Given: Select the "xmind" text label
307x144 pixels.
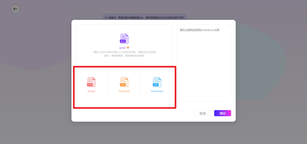Looking at the screenshot, I should pos(91,91).
